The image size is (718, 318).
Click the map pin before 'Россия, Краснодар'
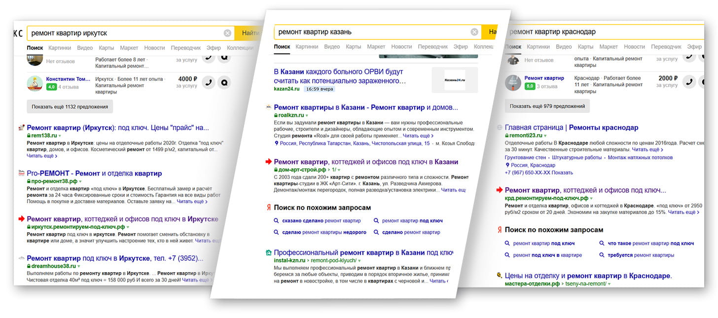point(507,165)
